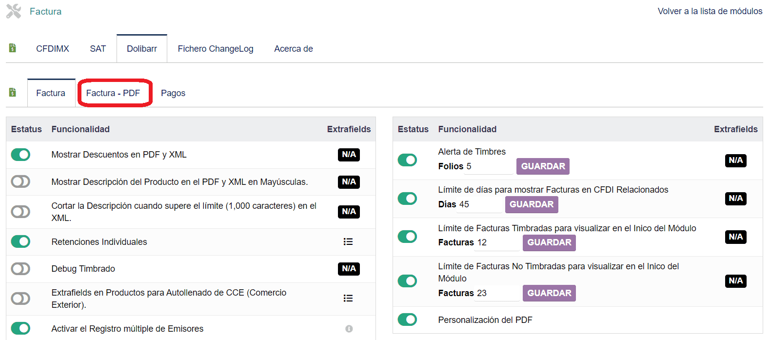Screen dimensions: 770x340
Task: Click N/A badge for Alerta de Timbres
Action: (735, 160)
